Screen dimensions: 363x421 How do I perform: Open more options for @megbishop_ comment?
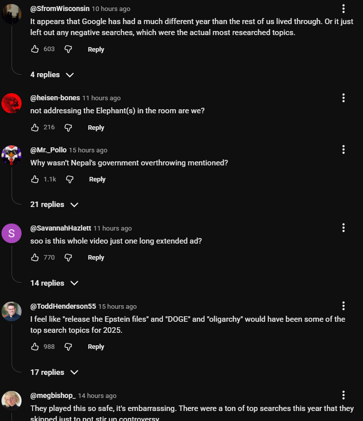(343, 395)
